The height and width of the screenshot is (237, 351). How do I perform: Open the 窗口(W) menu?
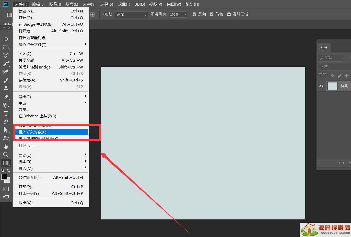point(174,4)
